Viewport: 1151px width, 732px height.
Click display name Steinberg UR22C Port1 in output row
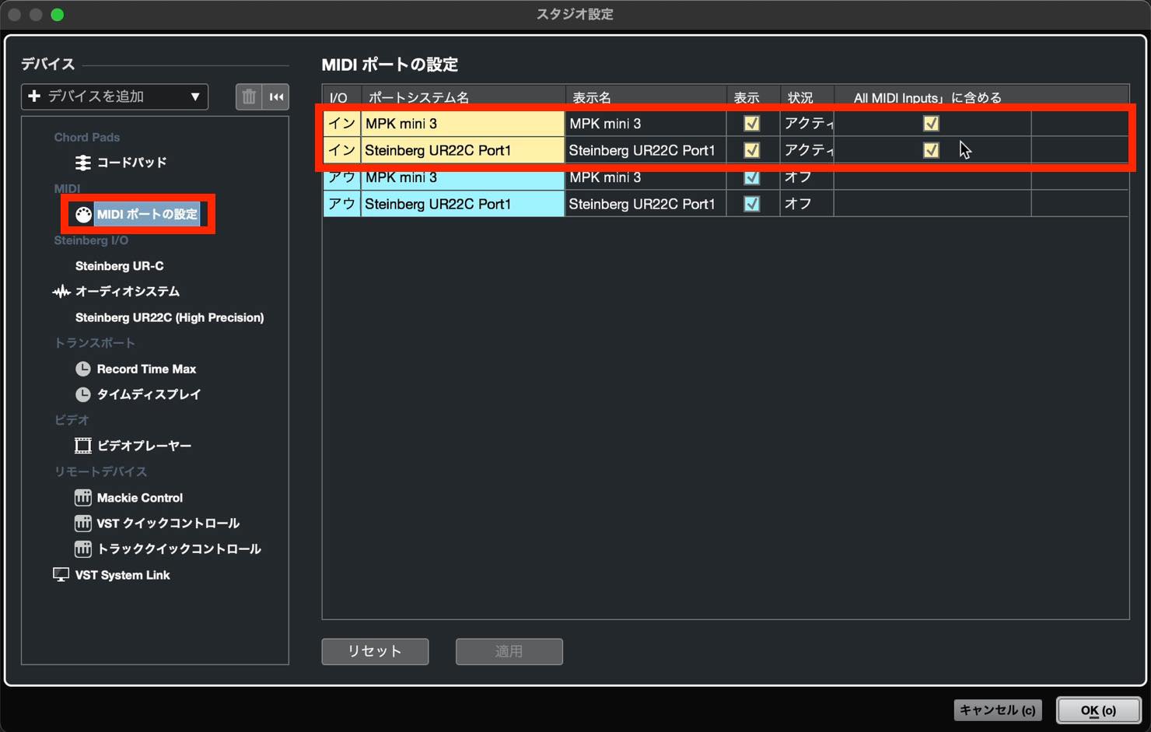click(645, 204)
